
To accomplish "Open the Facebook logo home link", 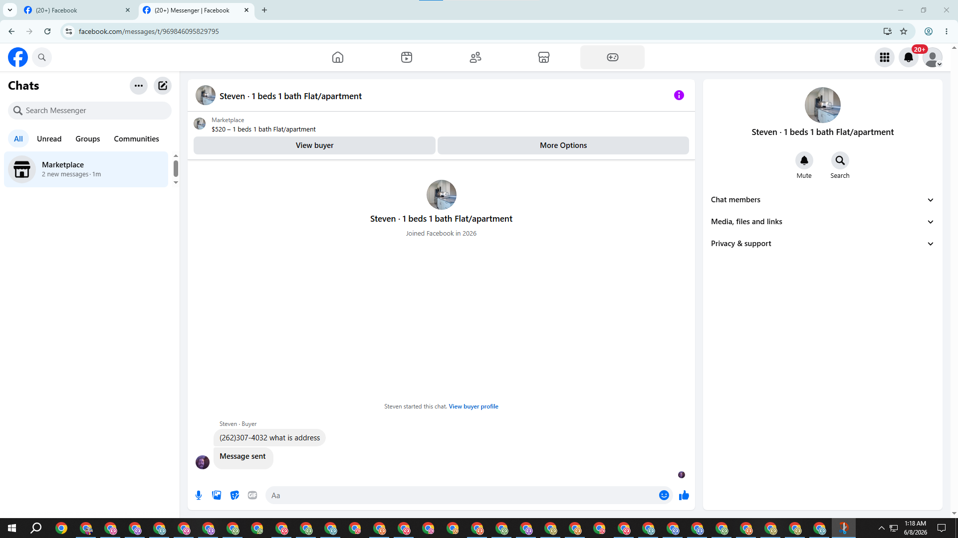I will click(18, 57).
